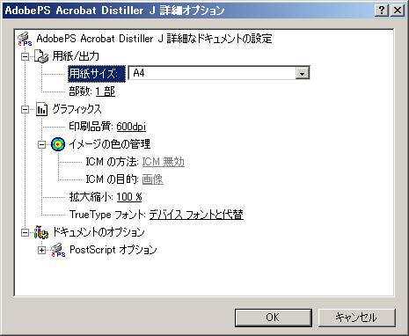
Task: Click the ICM の方法 value ICM 無効
Action: (164, 162)
